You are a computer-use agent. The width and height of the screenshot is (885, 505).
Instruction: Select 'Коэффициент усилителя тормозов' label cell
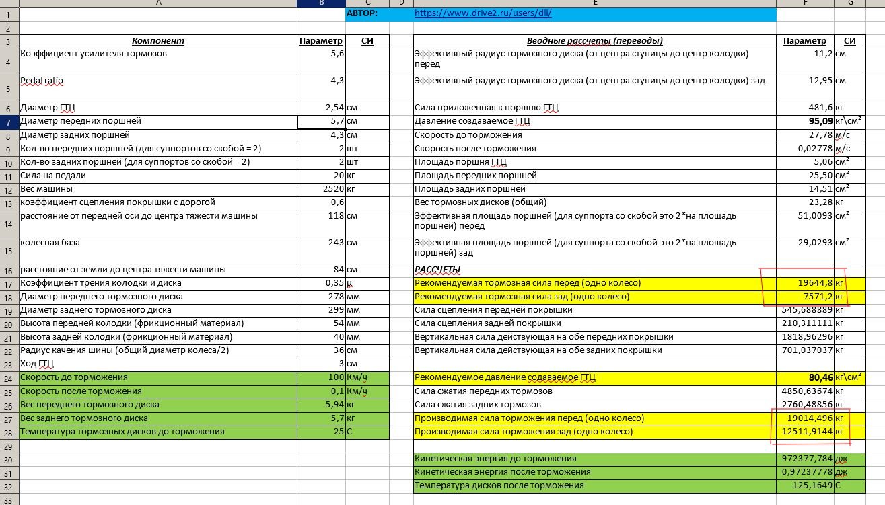(158, 61)
